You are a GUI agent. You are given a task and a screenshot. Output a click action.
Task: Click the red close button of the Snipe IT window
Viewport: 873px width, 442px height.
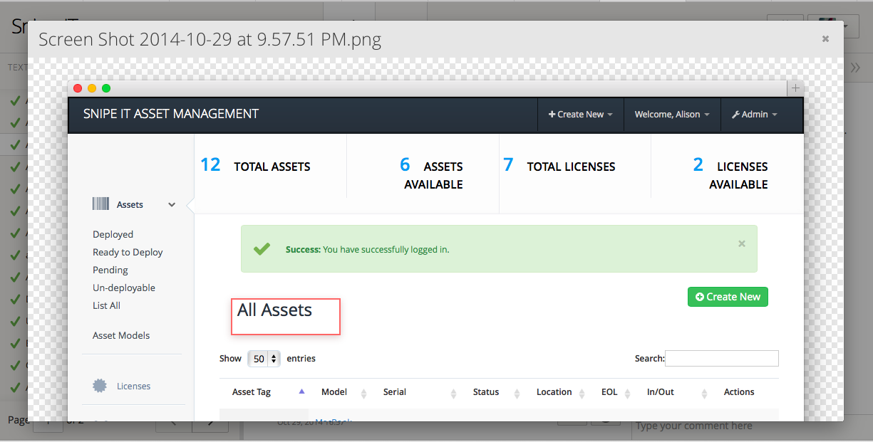point(78,88)
